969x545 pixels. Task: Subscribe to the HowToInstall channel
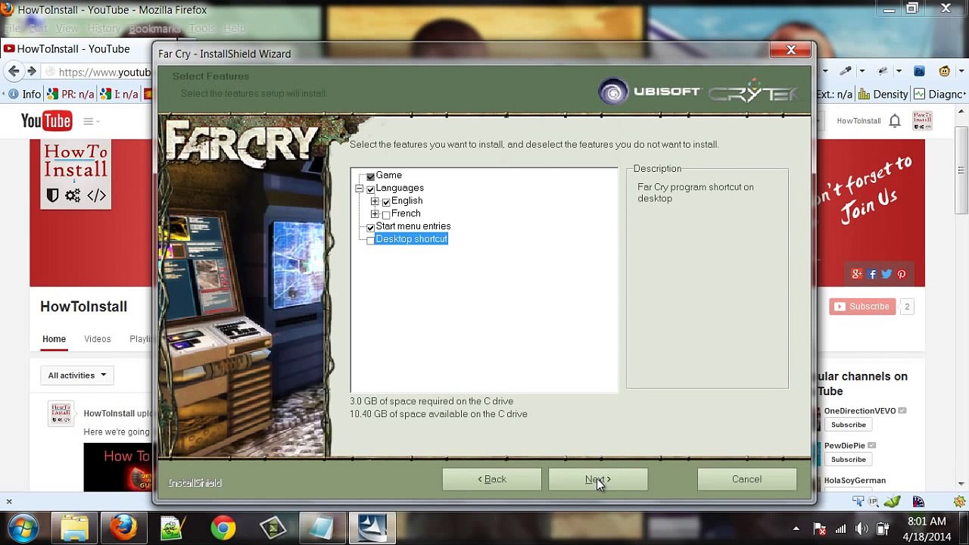tap(862, 307)
